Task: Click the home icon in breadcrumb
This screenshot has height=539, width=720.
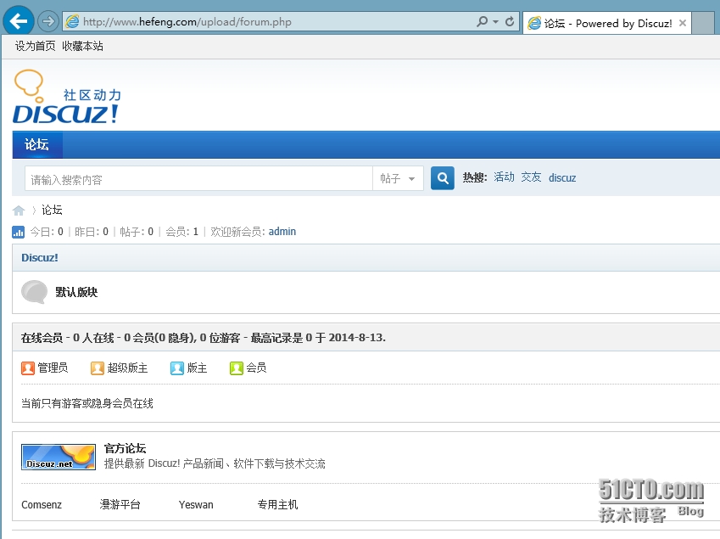Action: click(19, 211)
